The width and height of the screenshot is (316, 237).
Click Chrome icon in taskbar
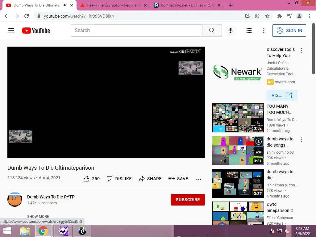pos(43,231)
